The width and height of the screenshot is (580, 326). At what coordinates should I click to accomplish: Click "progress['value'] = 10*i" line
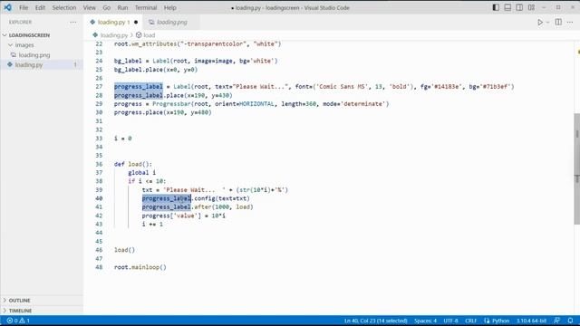point(183,216)
